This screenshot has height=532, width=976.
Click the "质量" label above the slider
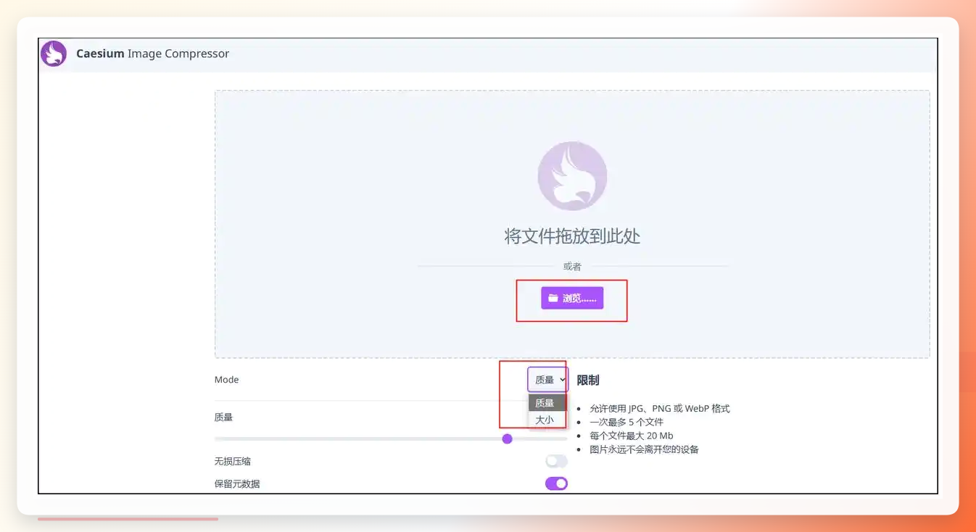click(223, 417)
